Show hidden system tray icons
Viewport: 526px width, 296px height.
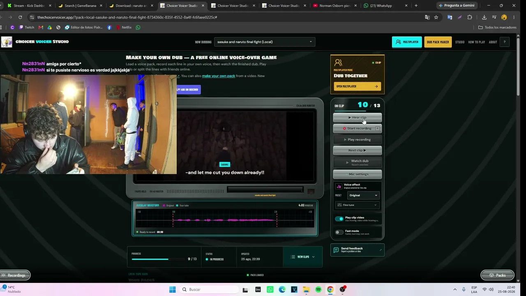[455, 289]
